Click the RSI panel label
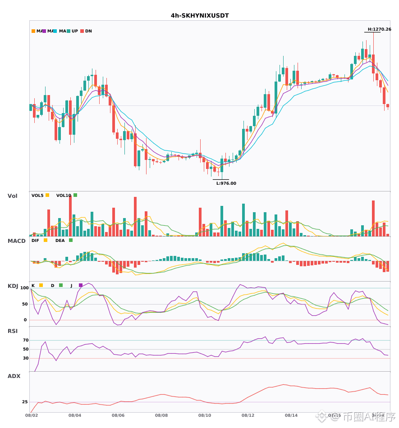 (x=12, y=331)
